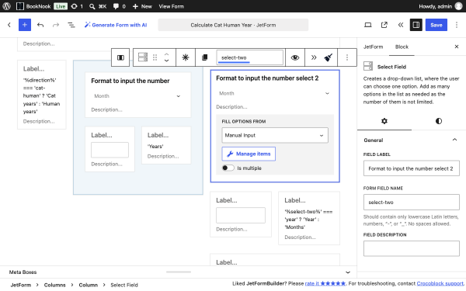The height and width of the screenshot is (291, 466).
Task: Open the editor options kebab menu
Action: click(x=457, y=25)
